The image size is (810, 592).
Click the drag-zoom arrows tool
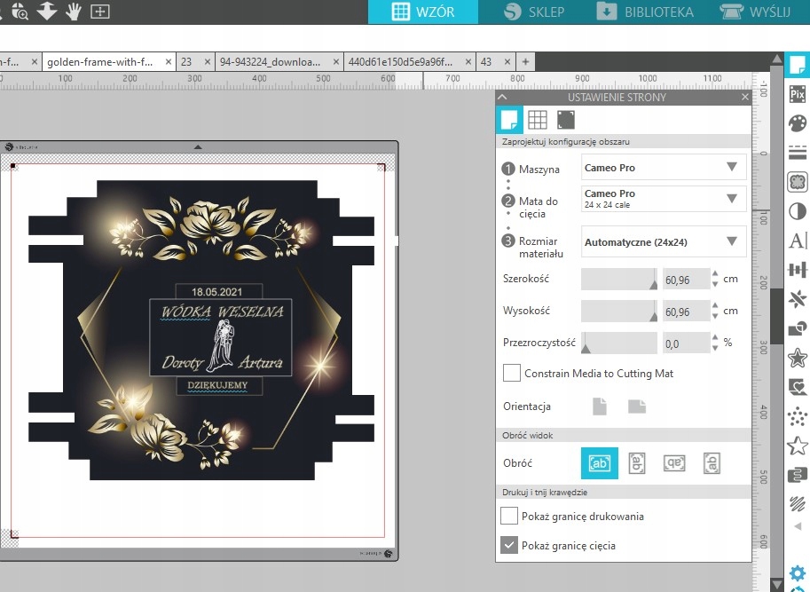point(46,12)
